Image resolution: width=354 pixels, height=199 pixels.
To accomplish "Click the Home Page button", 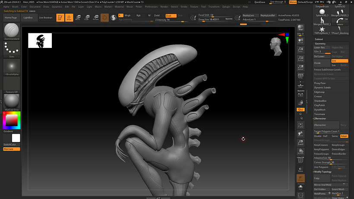I will [11, 18].
